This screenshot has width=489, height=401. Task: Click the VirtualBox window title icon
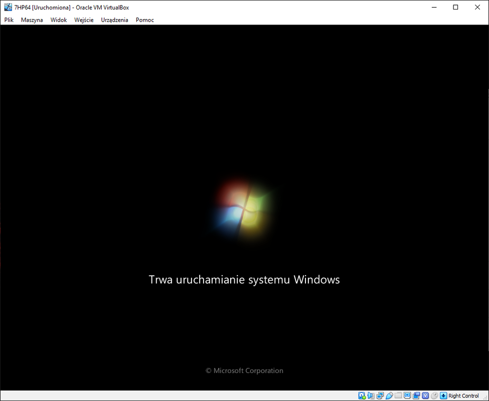click(8, 7)
